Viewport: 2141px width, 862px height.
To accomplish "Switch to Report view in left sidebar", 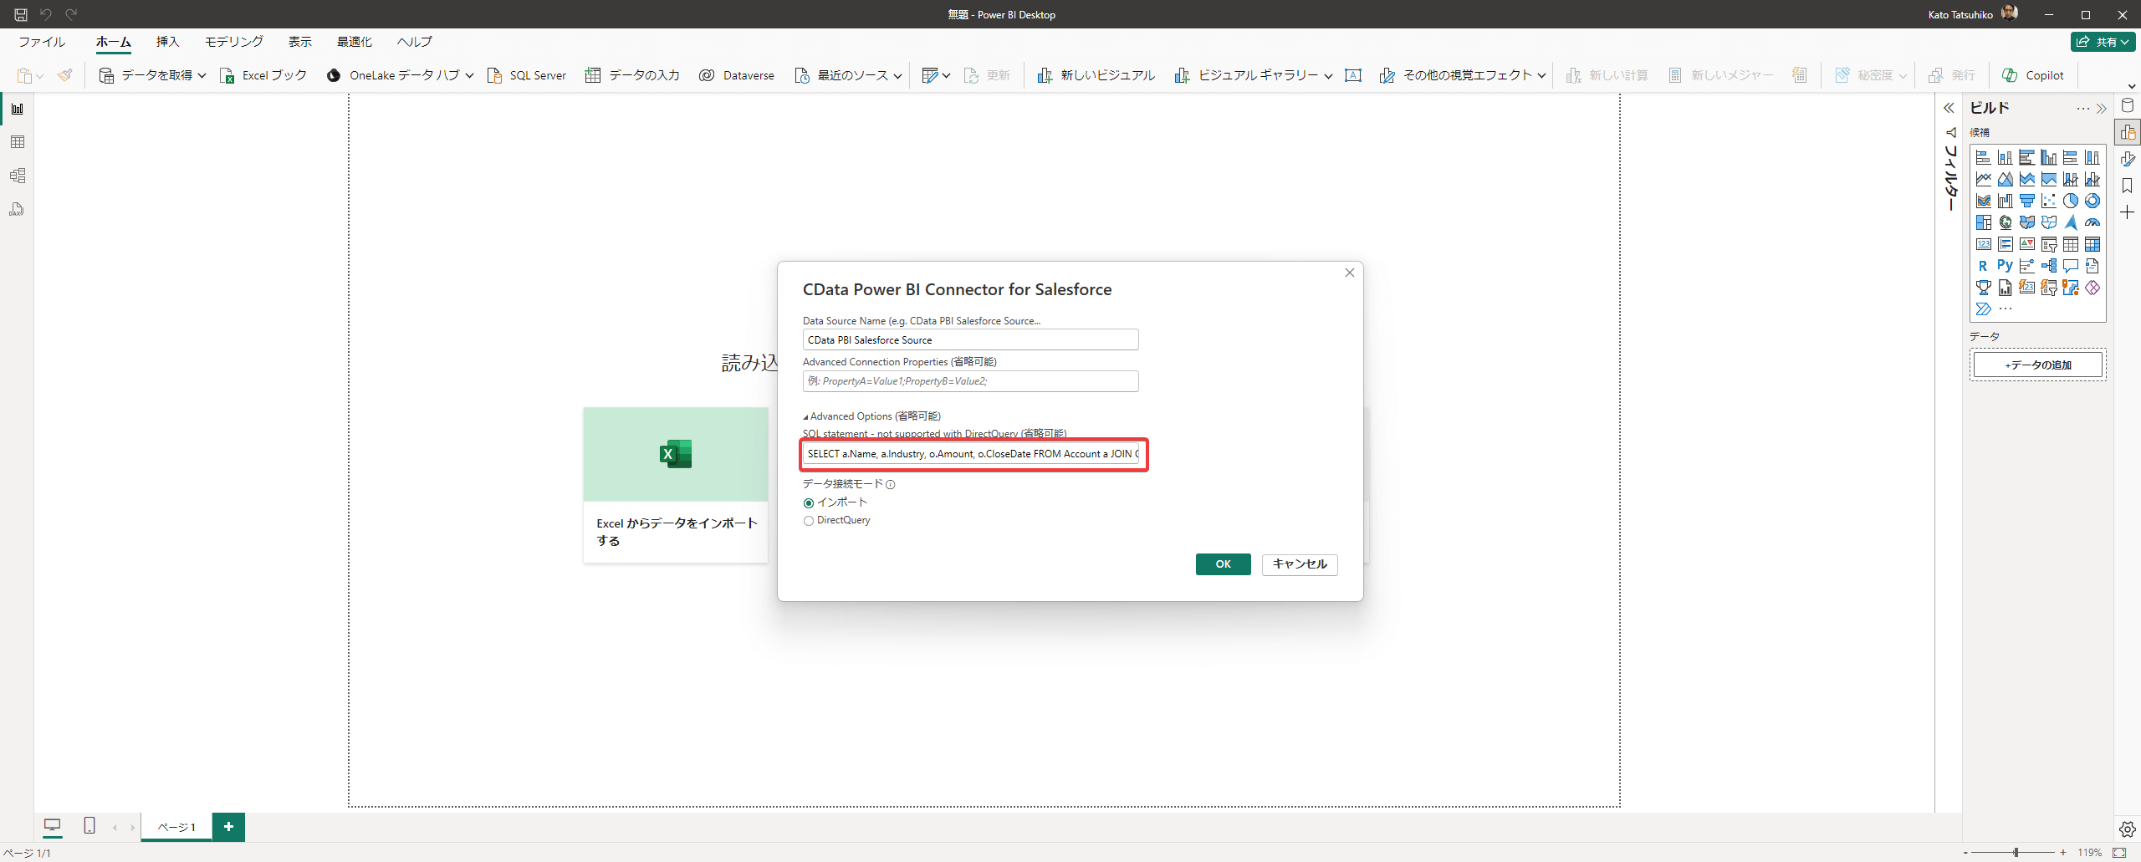I will [x=17, y=109].
